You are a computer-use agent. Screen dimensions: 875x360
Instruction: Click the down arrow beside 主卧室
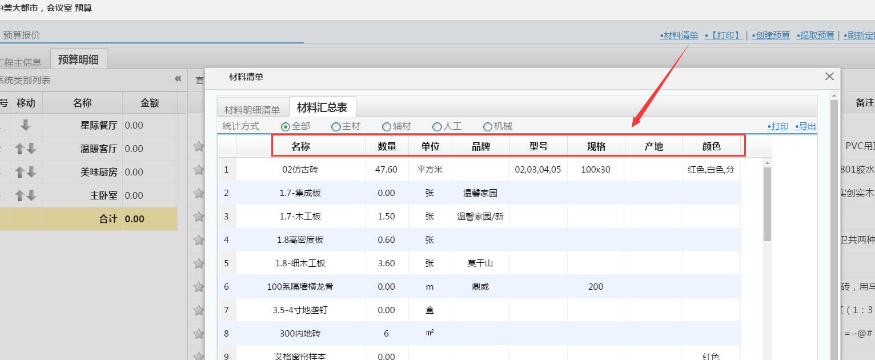pos(31,196)
